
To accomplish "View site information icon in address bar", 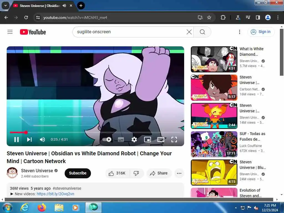I will (x=38, y=17).
